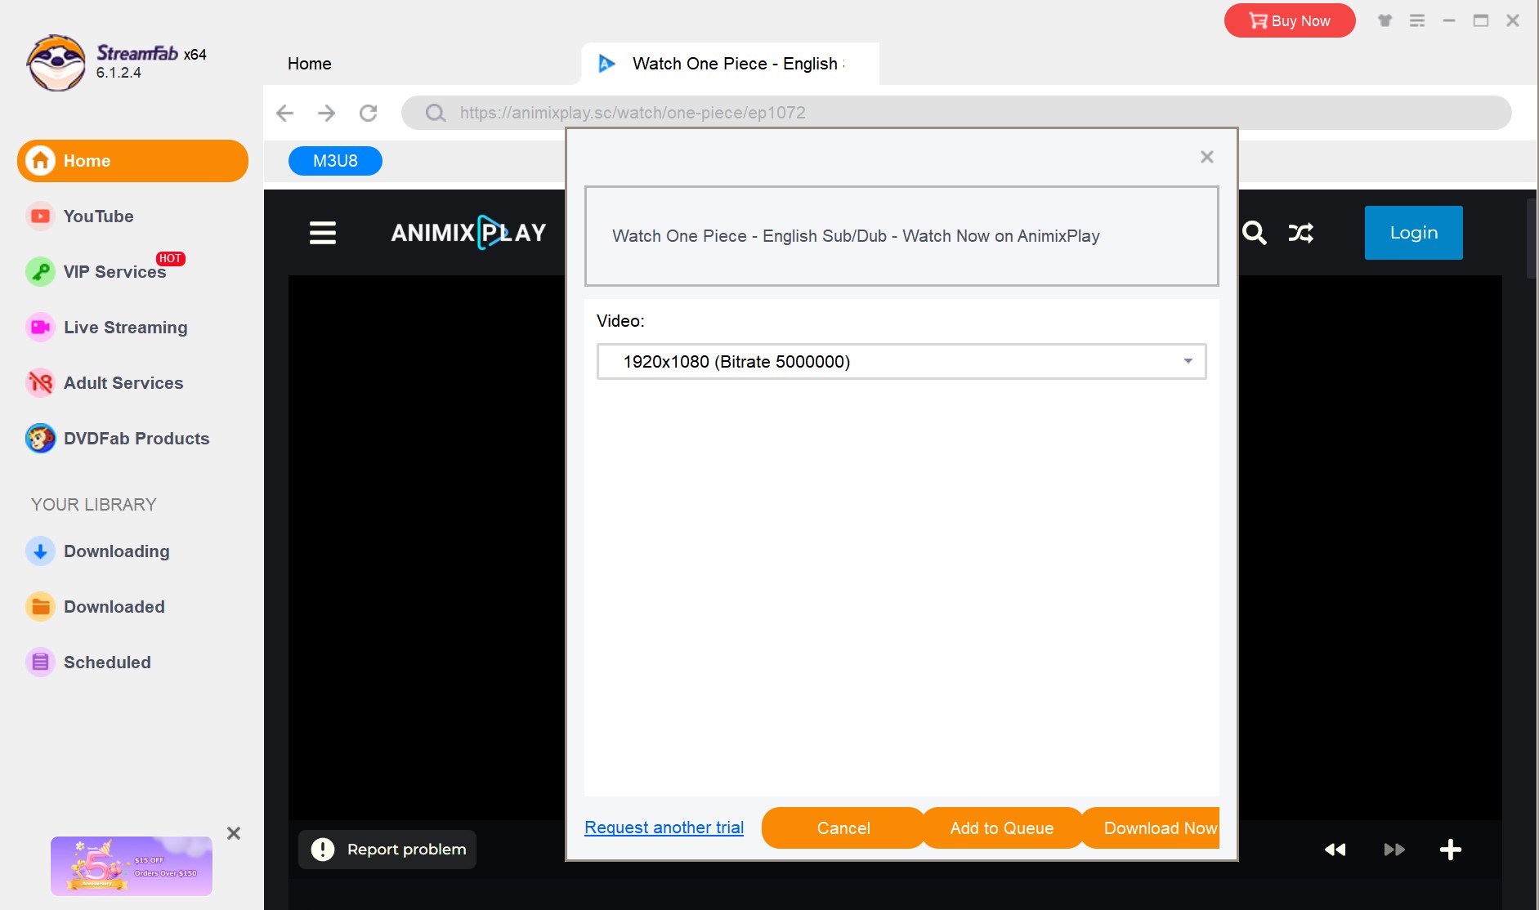Screen dimensions: 1539x910
Task: Click the YouTube play icon
Action: (x=40, y=216)
